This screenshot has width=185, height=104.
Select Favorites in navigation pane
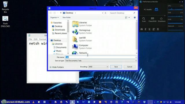point(56,23)
